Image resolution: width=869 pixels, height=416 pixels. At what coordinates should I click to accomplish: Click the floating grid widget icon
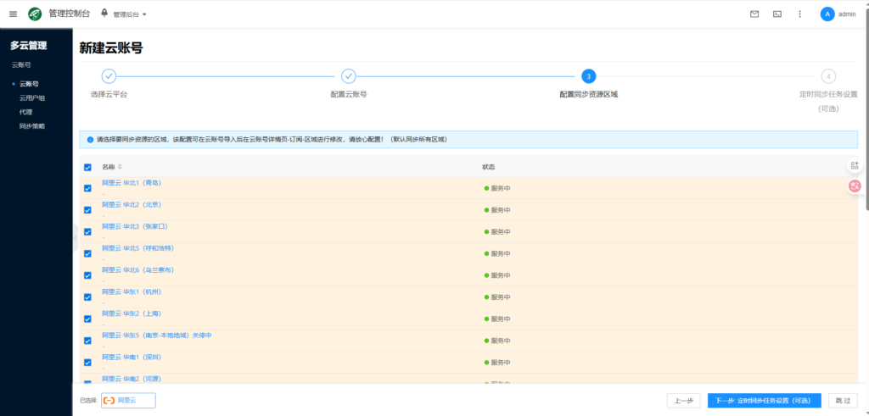(855, 166)
